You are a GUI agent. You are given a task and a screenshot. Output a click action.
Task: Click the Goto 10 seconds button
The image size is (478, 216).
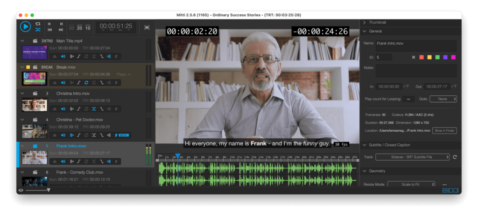[x=88, y=27]
